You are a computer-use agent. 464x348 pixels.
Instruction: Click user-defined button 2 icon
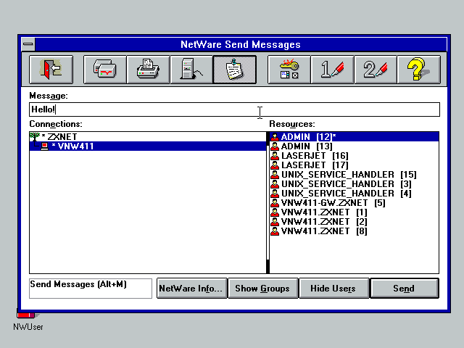coord(376,70)
